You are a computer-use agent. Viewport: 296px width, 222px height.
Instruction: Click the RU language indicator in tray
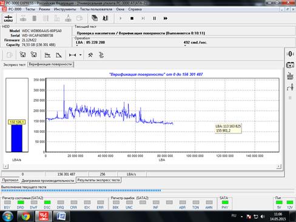click(x=234, y=216)
